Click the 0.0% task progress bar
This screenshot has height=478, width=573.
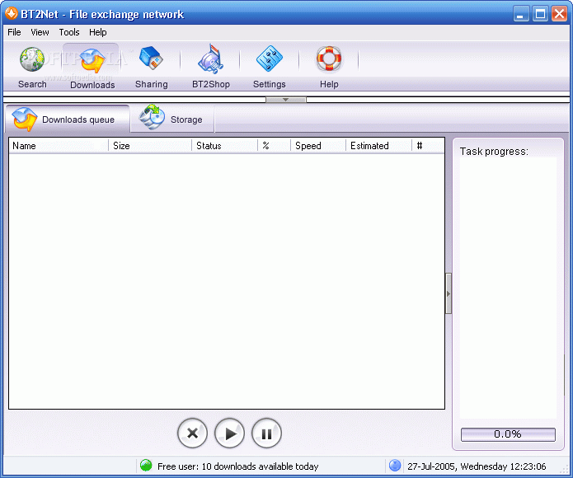pyautogui.click(x=508, y=434)
